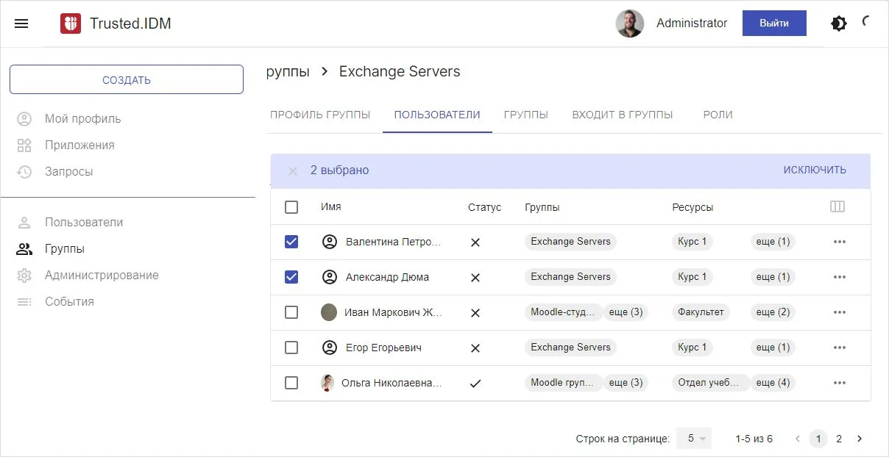Viewport: 889px width, 457px height.
Task: Open the rows per page dropdown
Action: pyautogui.click(x=694, y=439)
